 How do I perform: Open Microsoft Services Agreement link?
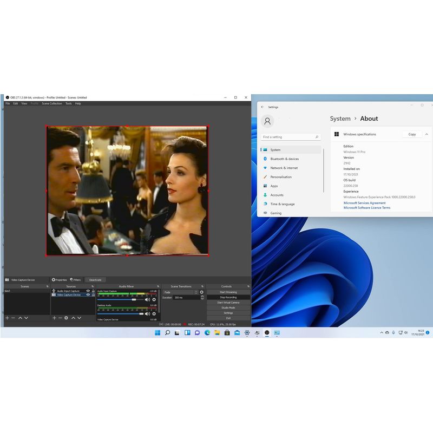point(364,203)
